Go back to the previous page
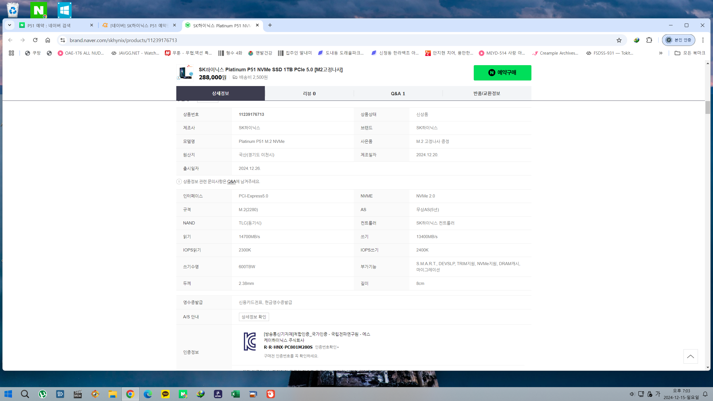The width and height of the screenshot is (713, 401). (x=10, y=40)
